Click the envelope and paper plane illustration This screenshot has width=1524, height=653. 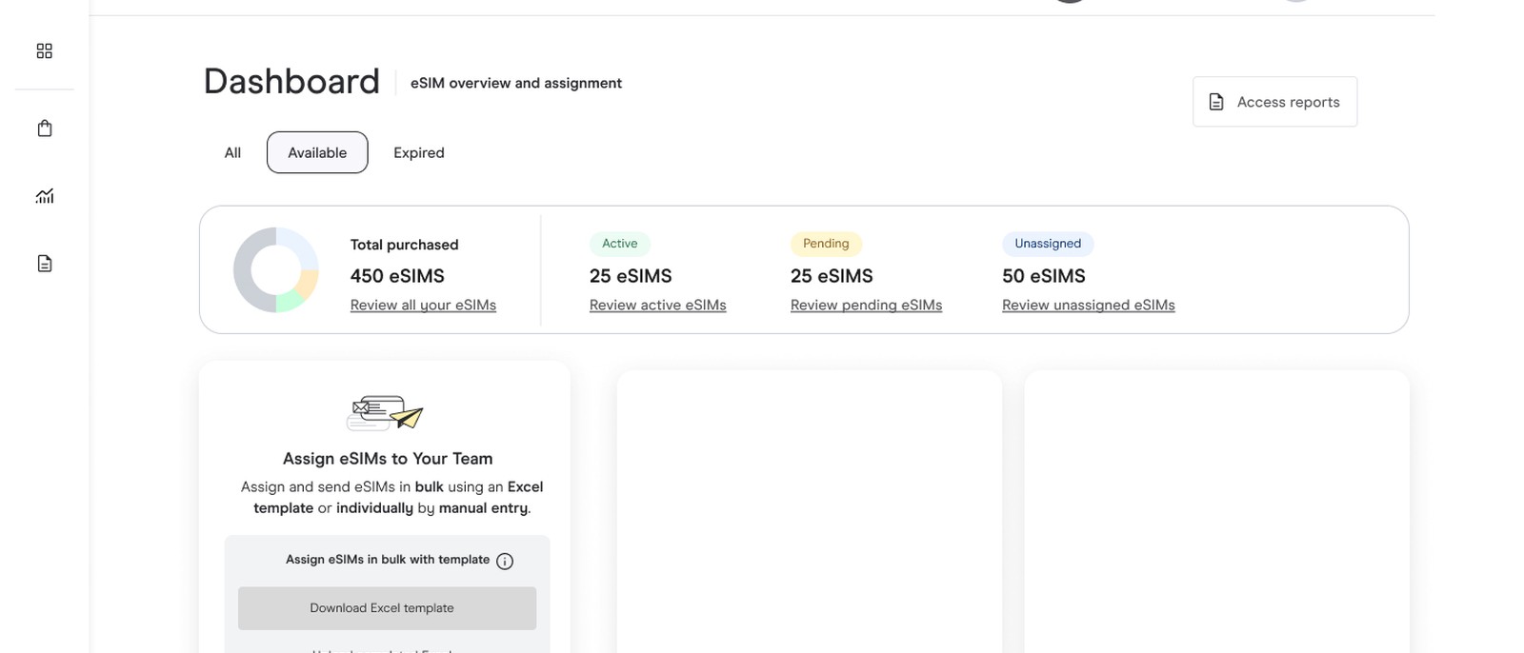click(385, 413)
